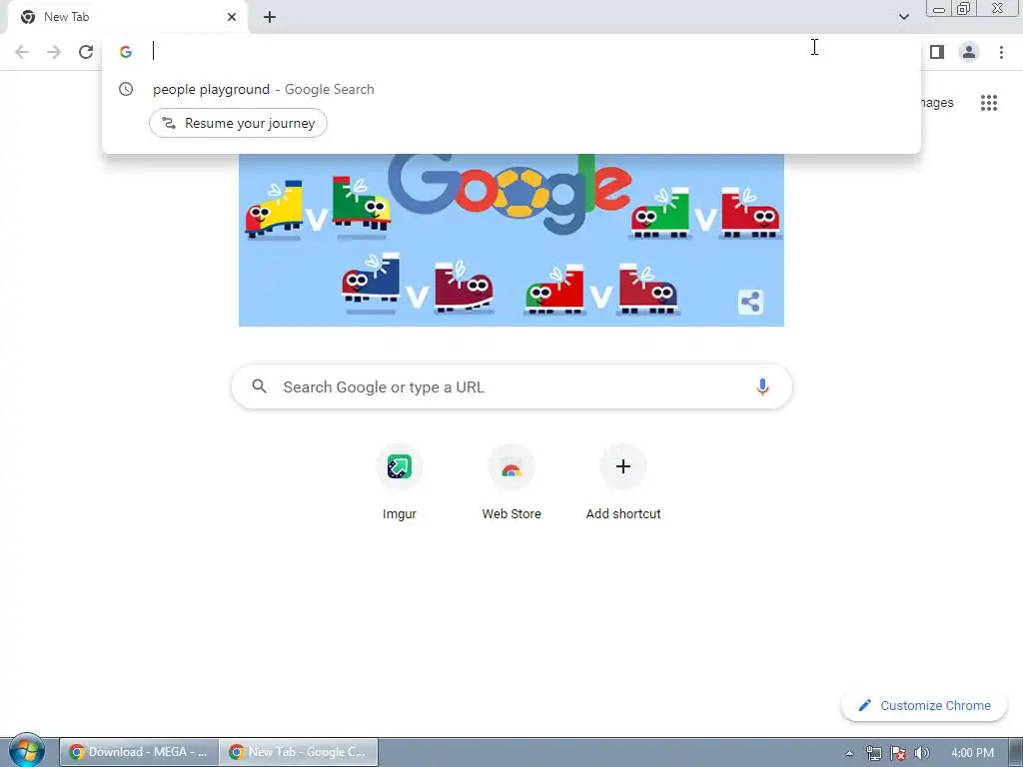Open the volume speaker tray icon
The width and height of the screenshot is (1023, 767).
[921, 753]
